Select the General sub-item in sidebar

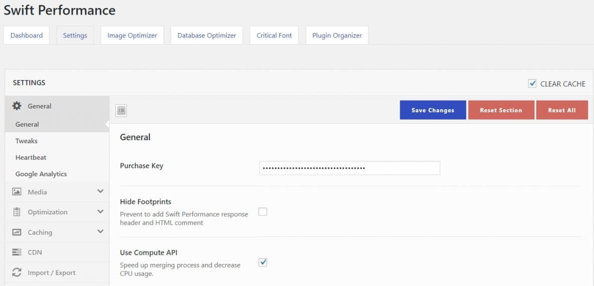57,124
